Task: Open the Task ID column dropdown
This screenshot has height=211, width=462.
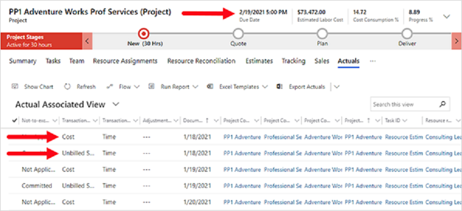Action: [405, 120]
